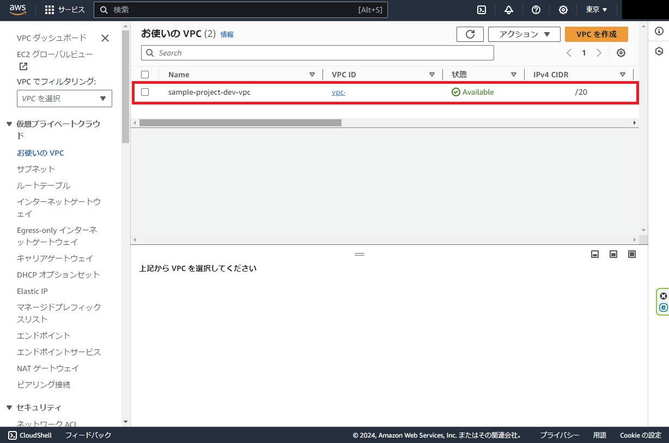Open the 東京 region selector

[x=597, y=10]
